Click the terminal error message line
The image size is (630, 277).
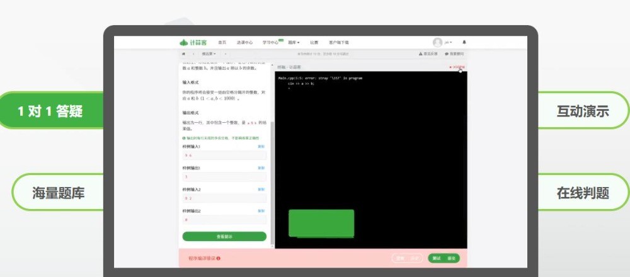tap(320, 78)
